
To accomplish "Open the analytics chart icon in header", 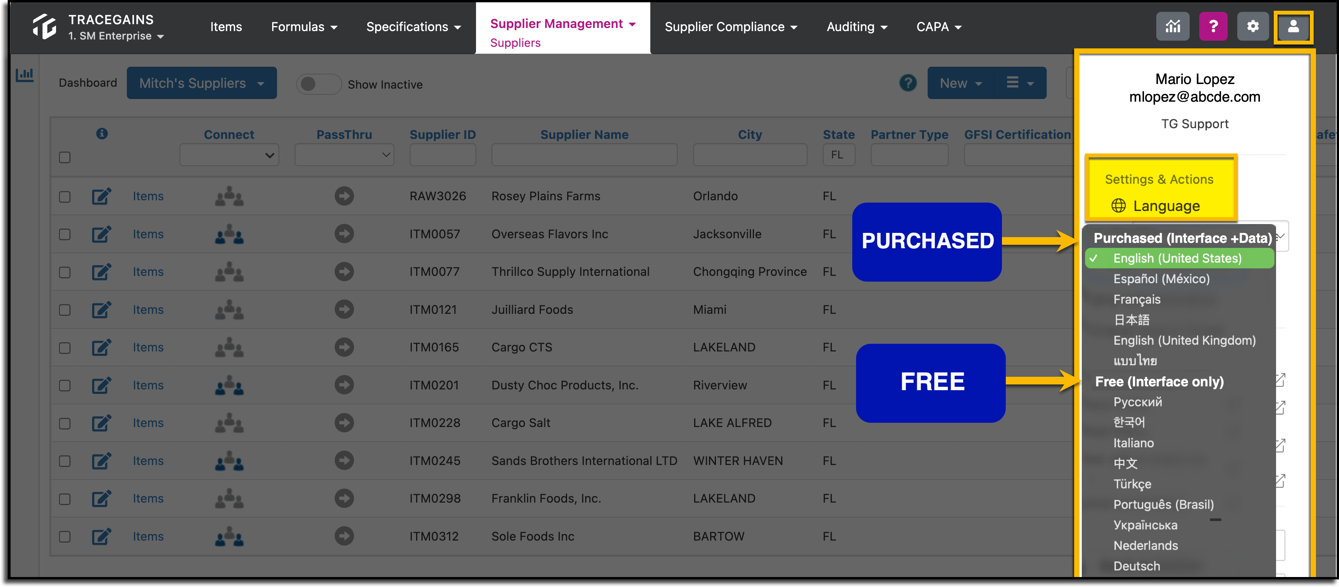I will coord(1172,26).
